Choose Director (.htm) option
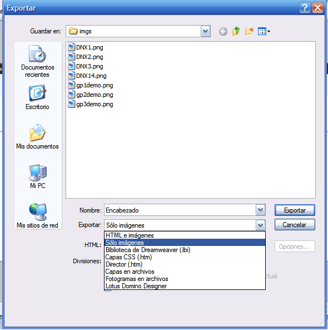Image resolution: width=328 pixels, height=330 pixels. coord(185,264)
